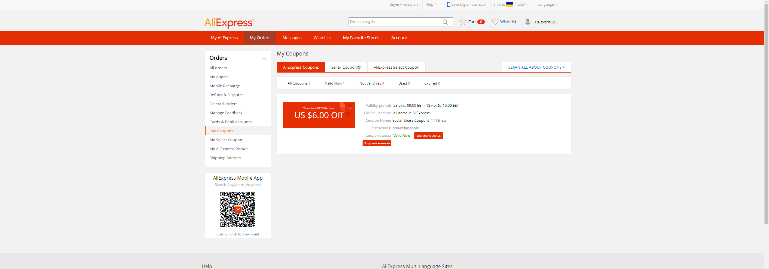Click Scan or click to download link
Image resolution: width=769 pixels, height=269 pixels.
pos(238,234)
